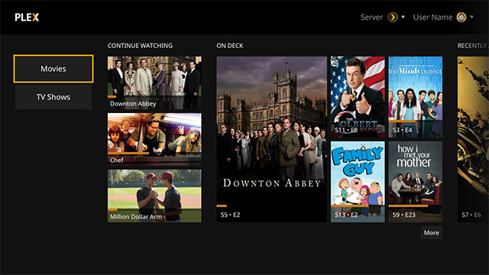
Task: Open the partially visible S7 E6 poster
Action: (473, 139)
